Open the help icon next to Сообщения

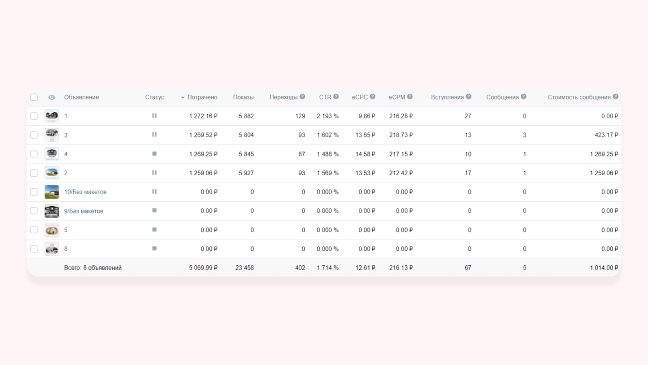click(524, 97)
